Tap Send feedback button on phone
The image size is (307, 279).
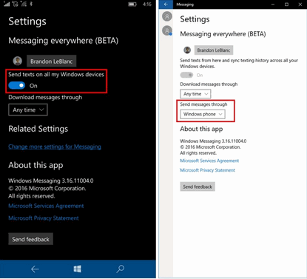(30, 239)
